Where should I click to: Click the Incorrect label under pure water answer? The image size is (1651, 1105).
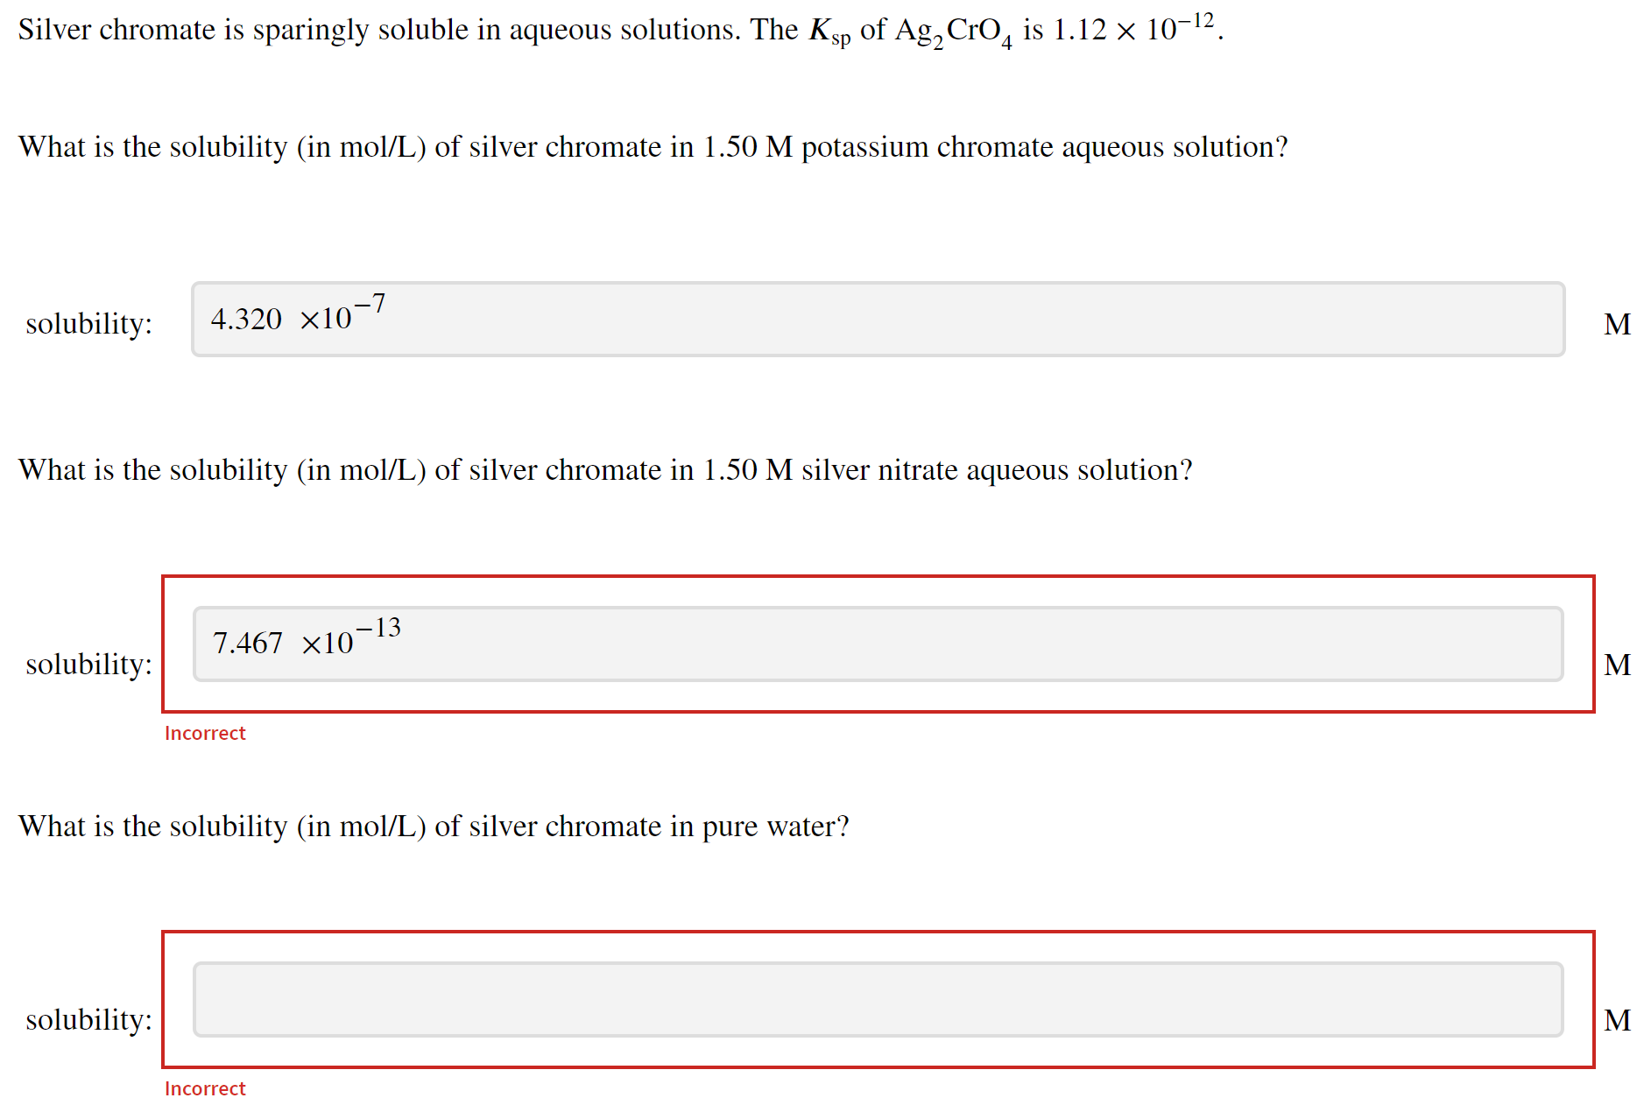coord(205,1089)
